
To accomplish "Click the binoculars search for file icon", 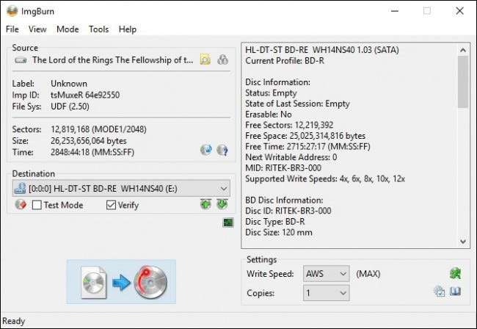I will (222, 59).
